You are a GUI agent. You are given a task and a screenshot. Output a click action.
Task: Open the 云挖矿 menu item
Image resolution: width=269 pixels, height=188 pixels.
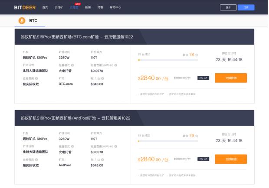tap(59, 7)
